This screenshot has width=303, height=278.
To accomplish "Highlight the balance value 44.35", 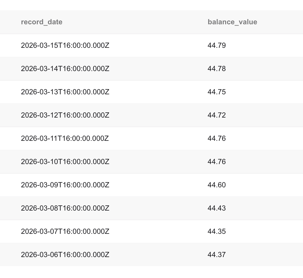I will tap(217, 231).
